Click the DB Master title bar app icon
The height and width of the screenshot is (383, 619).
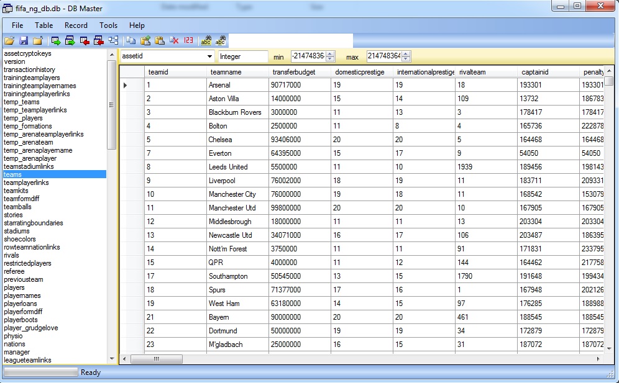(x=7, y=8)
